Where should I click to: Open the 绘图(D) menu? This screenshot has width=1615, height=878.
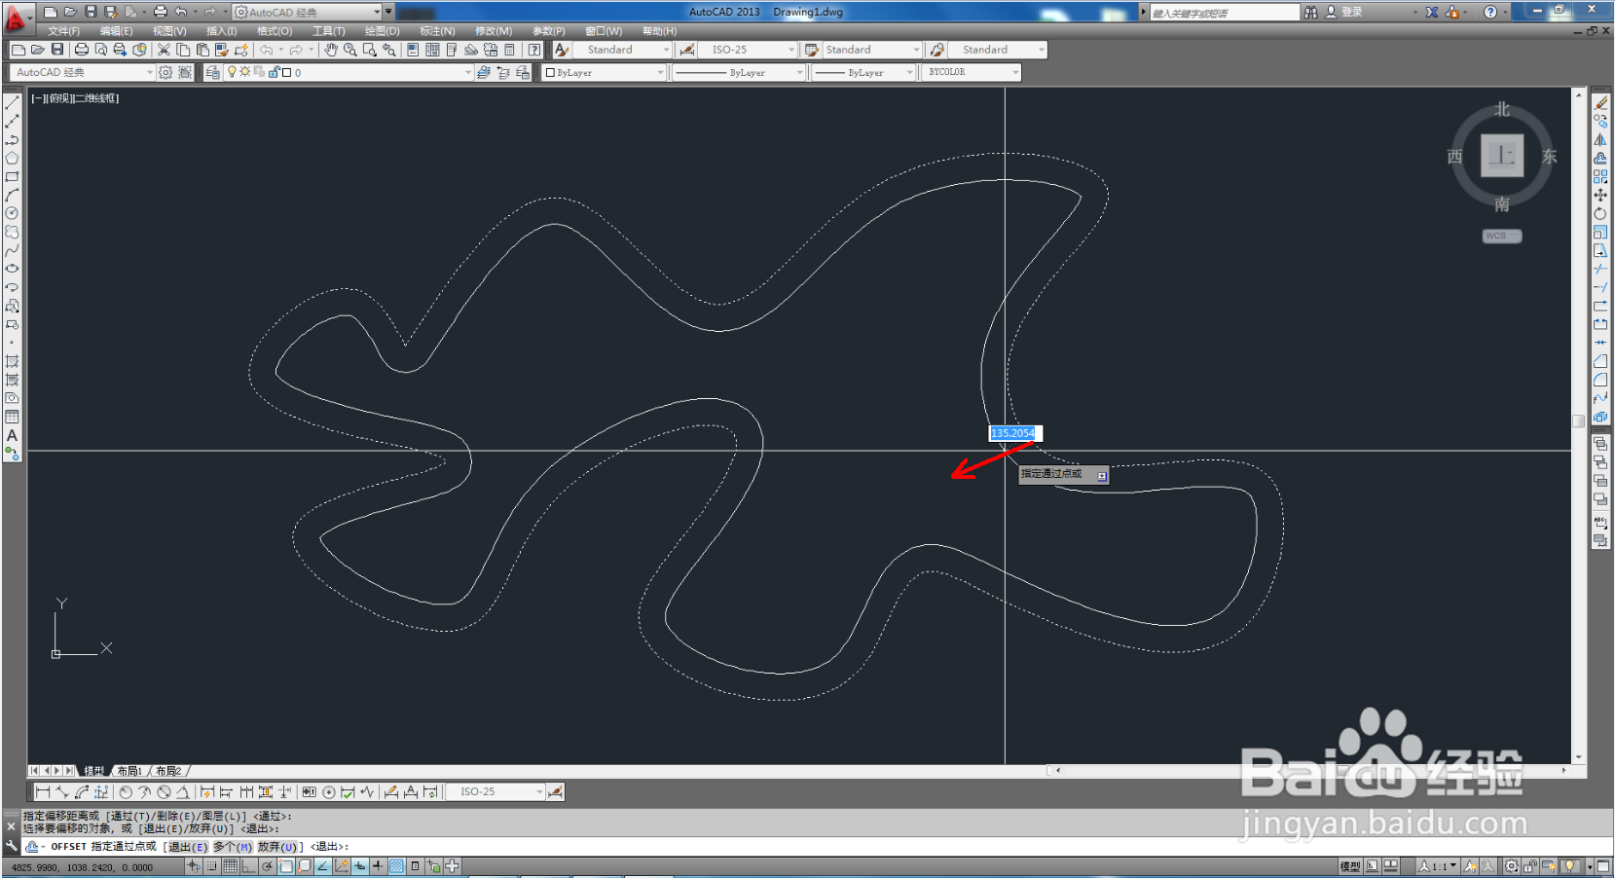pos(382,31)
